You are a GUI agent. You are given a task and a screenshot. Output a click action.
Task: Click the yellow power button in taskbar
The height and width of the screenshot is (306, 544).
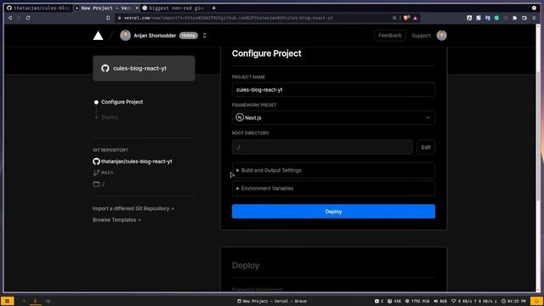[x=536, y=301]
